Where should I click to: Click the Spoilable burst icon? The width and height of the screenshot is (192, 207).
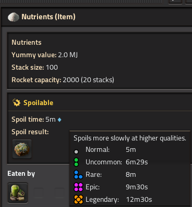(17, 102)
